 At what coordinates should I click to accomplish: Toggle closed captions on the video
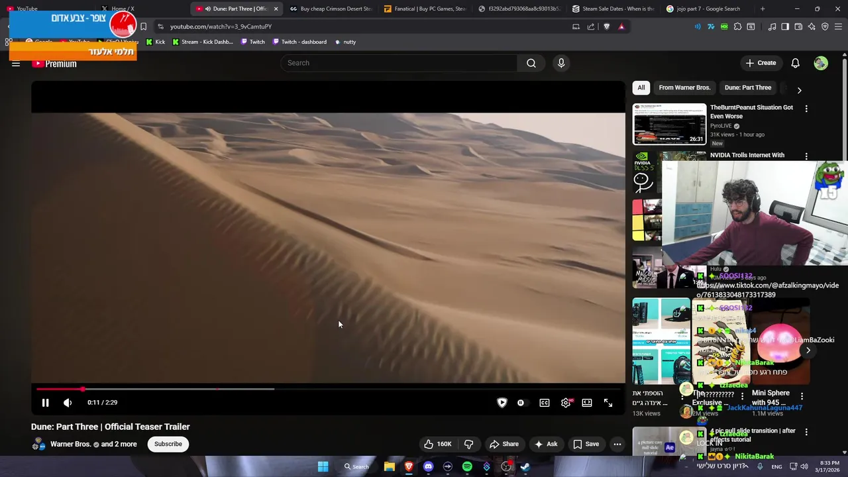point(545,402)
